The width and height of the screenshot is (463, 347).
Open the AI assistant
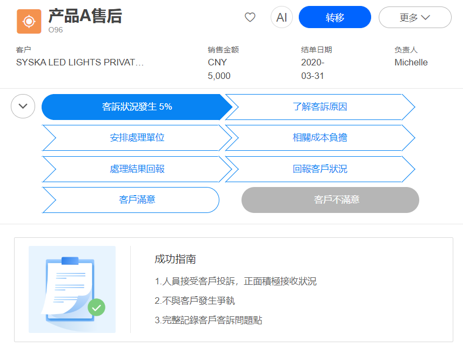click(x=281, y=17)
